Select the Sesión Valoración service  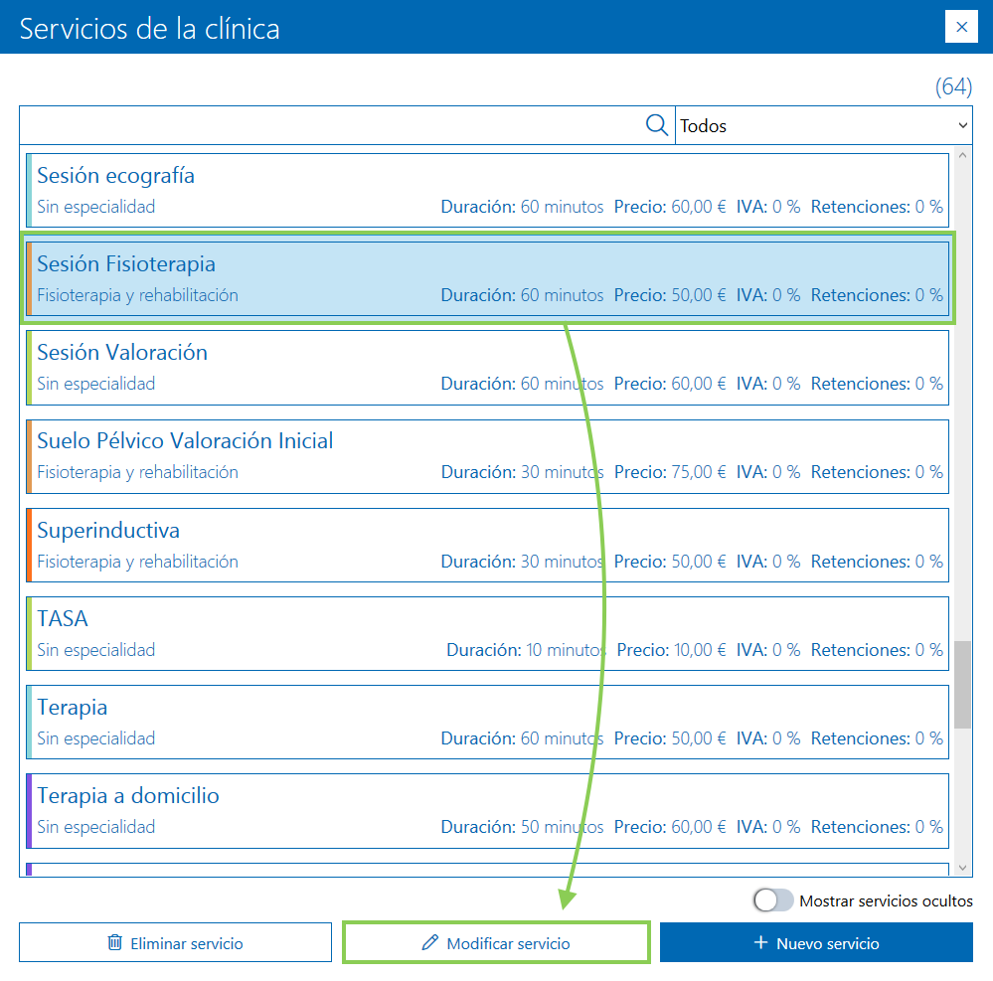click(x=487, y=367)
